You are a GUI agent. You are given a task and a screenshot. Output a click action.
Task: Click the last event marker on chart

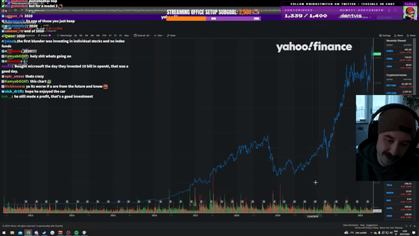(x=368, y=201)
